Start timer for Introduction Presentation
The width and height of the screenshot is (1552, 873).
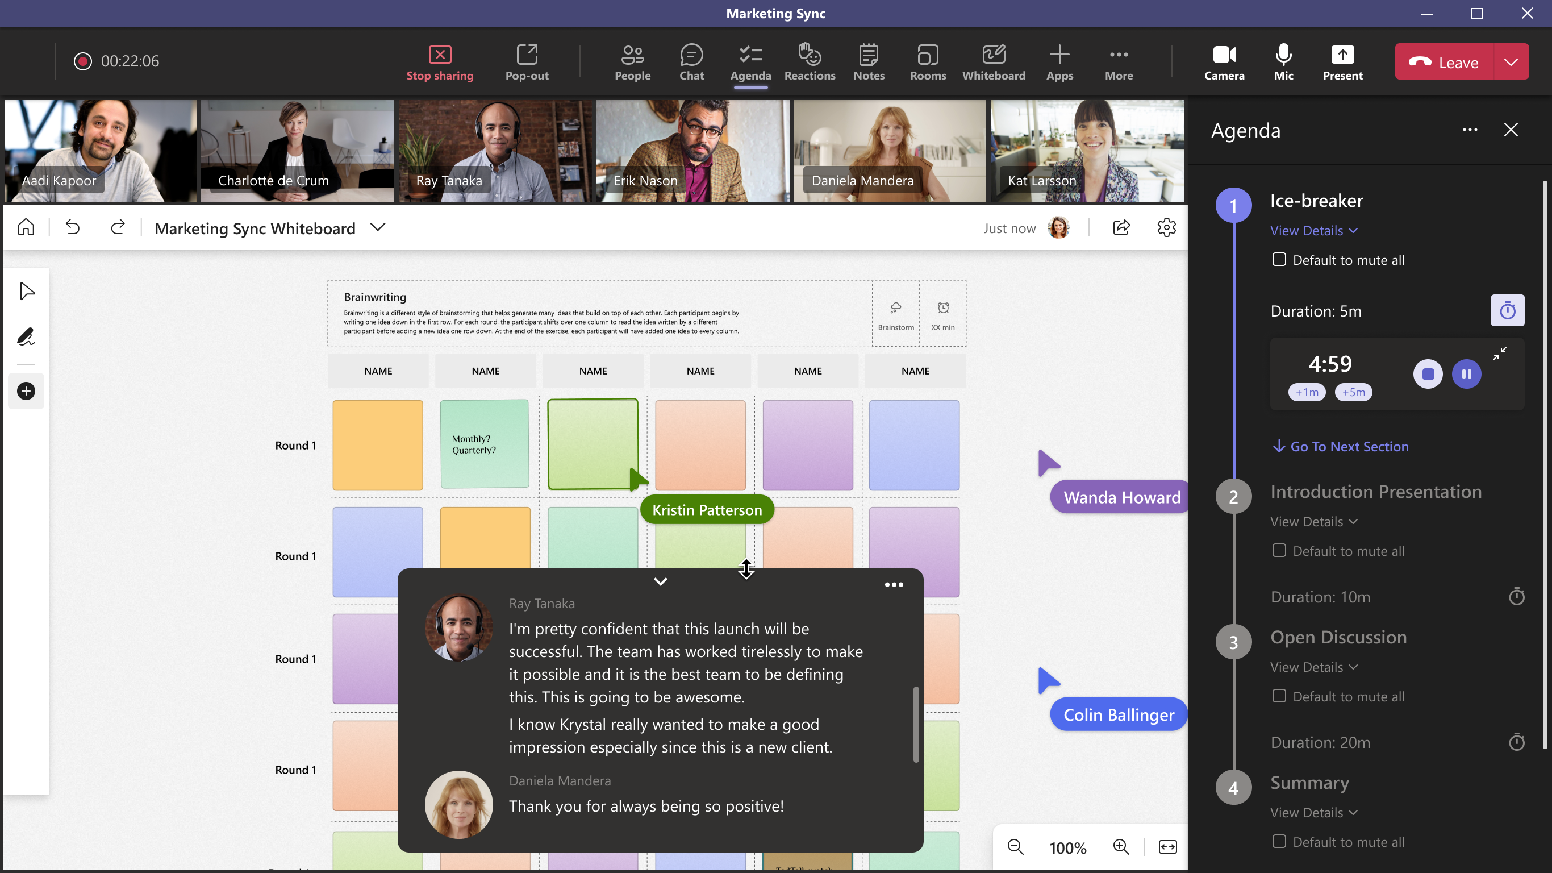tap(1516, 596)
